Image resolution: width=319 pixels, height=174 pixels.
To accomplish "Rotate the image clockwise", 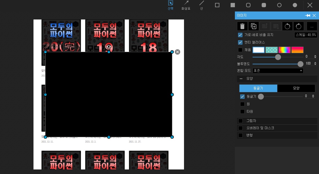I will pyautogui.click(x=298, y=26).
